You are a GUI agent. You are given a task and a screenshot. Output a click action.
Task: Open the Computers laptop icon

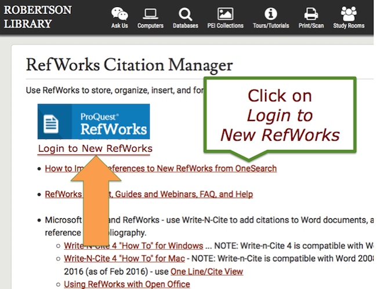[x=150, y=13]
